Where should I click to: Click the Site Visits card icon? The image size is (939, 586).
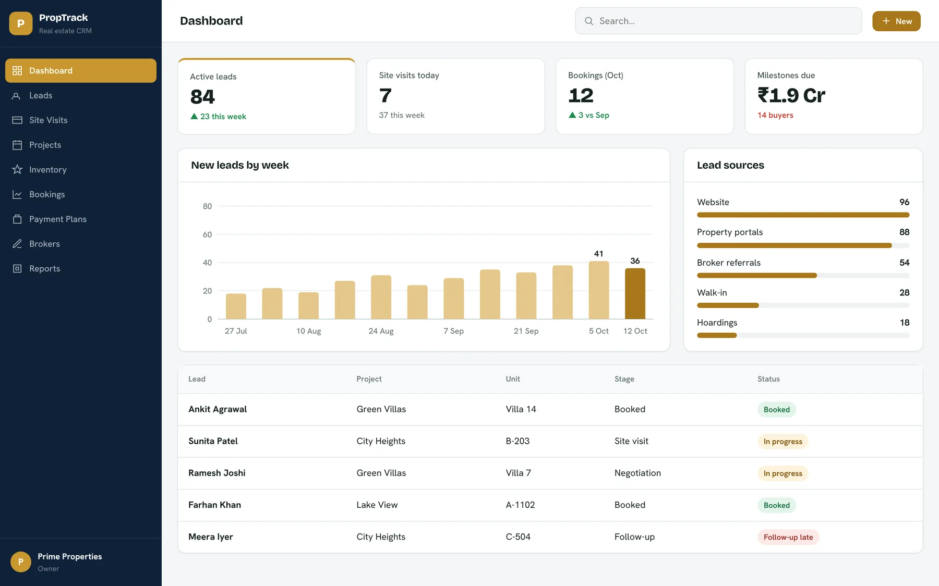point(17,120)
